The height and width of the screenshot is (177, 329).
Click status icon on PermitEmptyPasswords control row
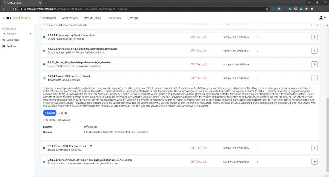pyautogui.click(x=44, y=64)
